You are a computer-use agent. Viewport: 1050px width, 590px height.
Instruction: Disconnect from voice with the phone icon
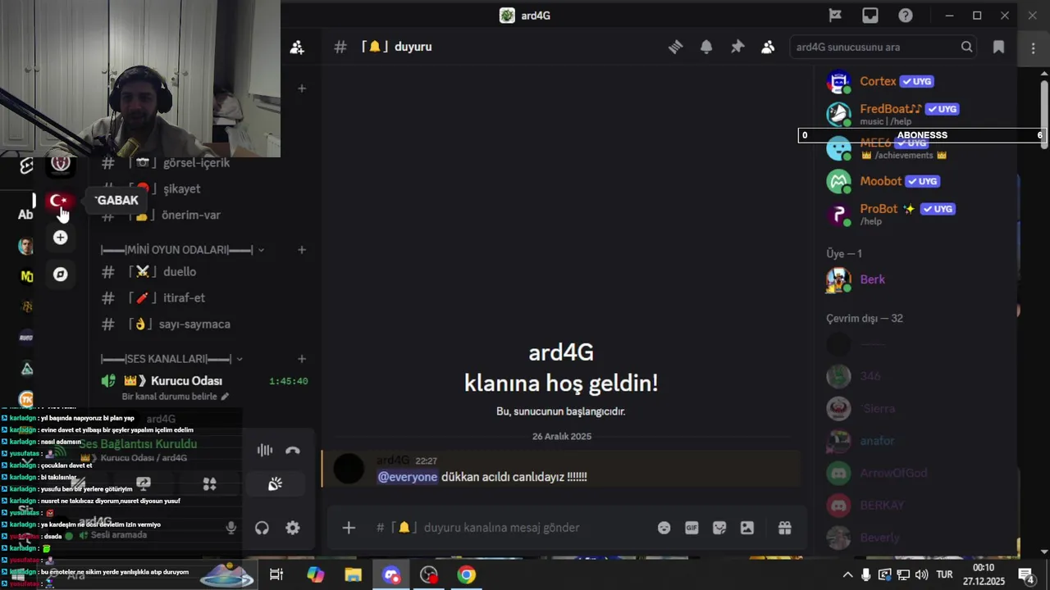[293, 450]
